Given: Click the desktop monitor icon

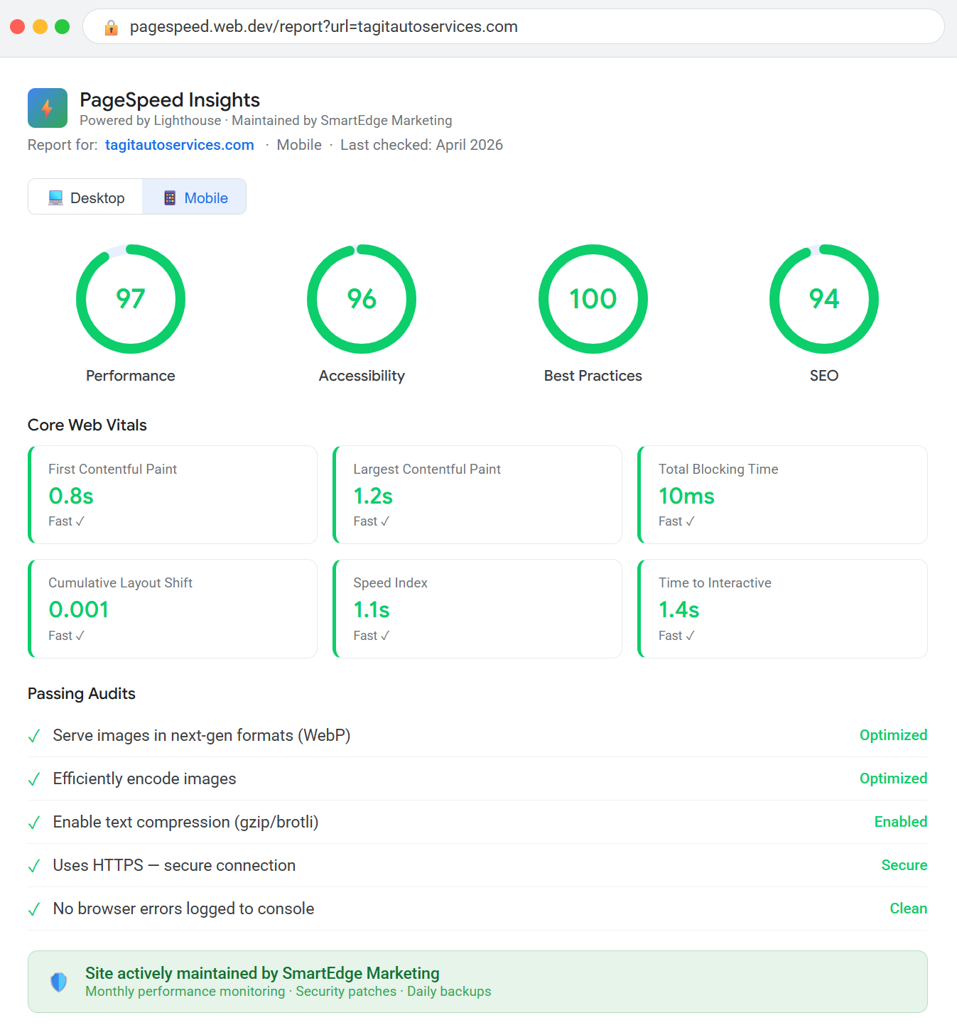Looking at the screenshot, I should [x=55, y=197].
